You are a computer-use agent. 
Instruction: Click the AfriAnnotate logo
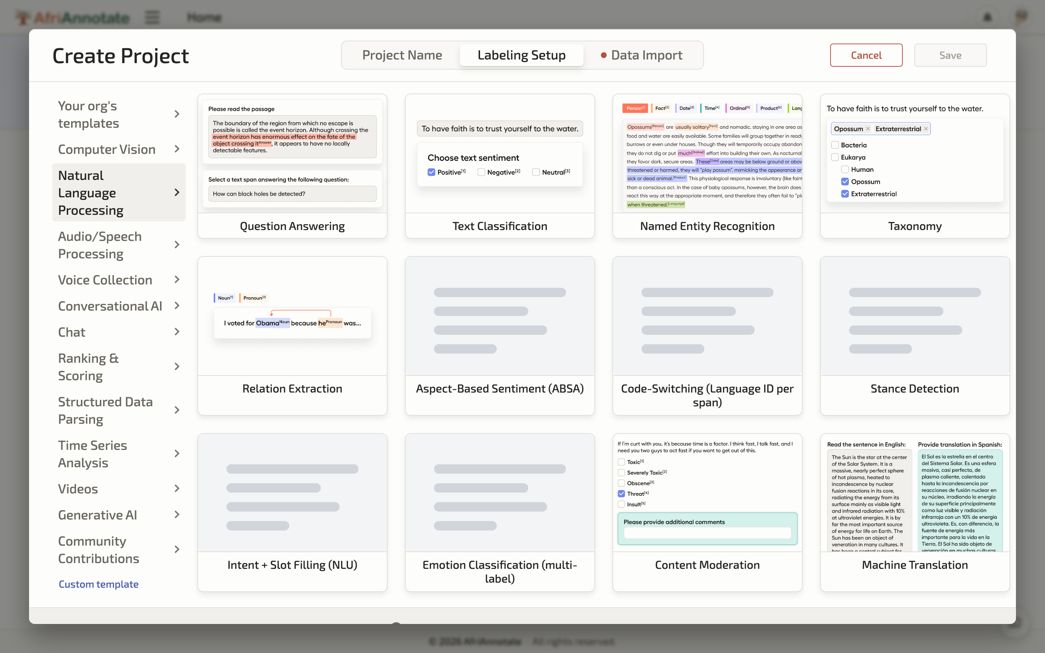[x=73, y=17]
